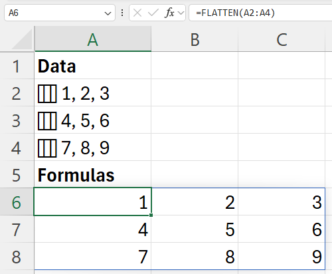Select row 2 header

coord(17,93)
